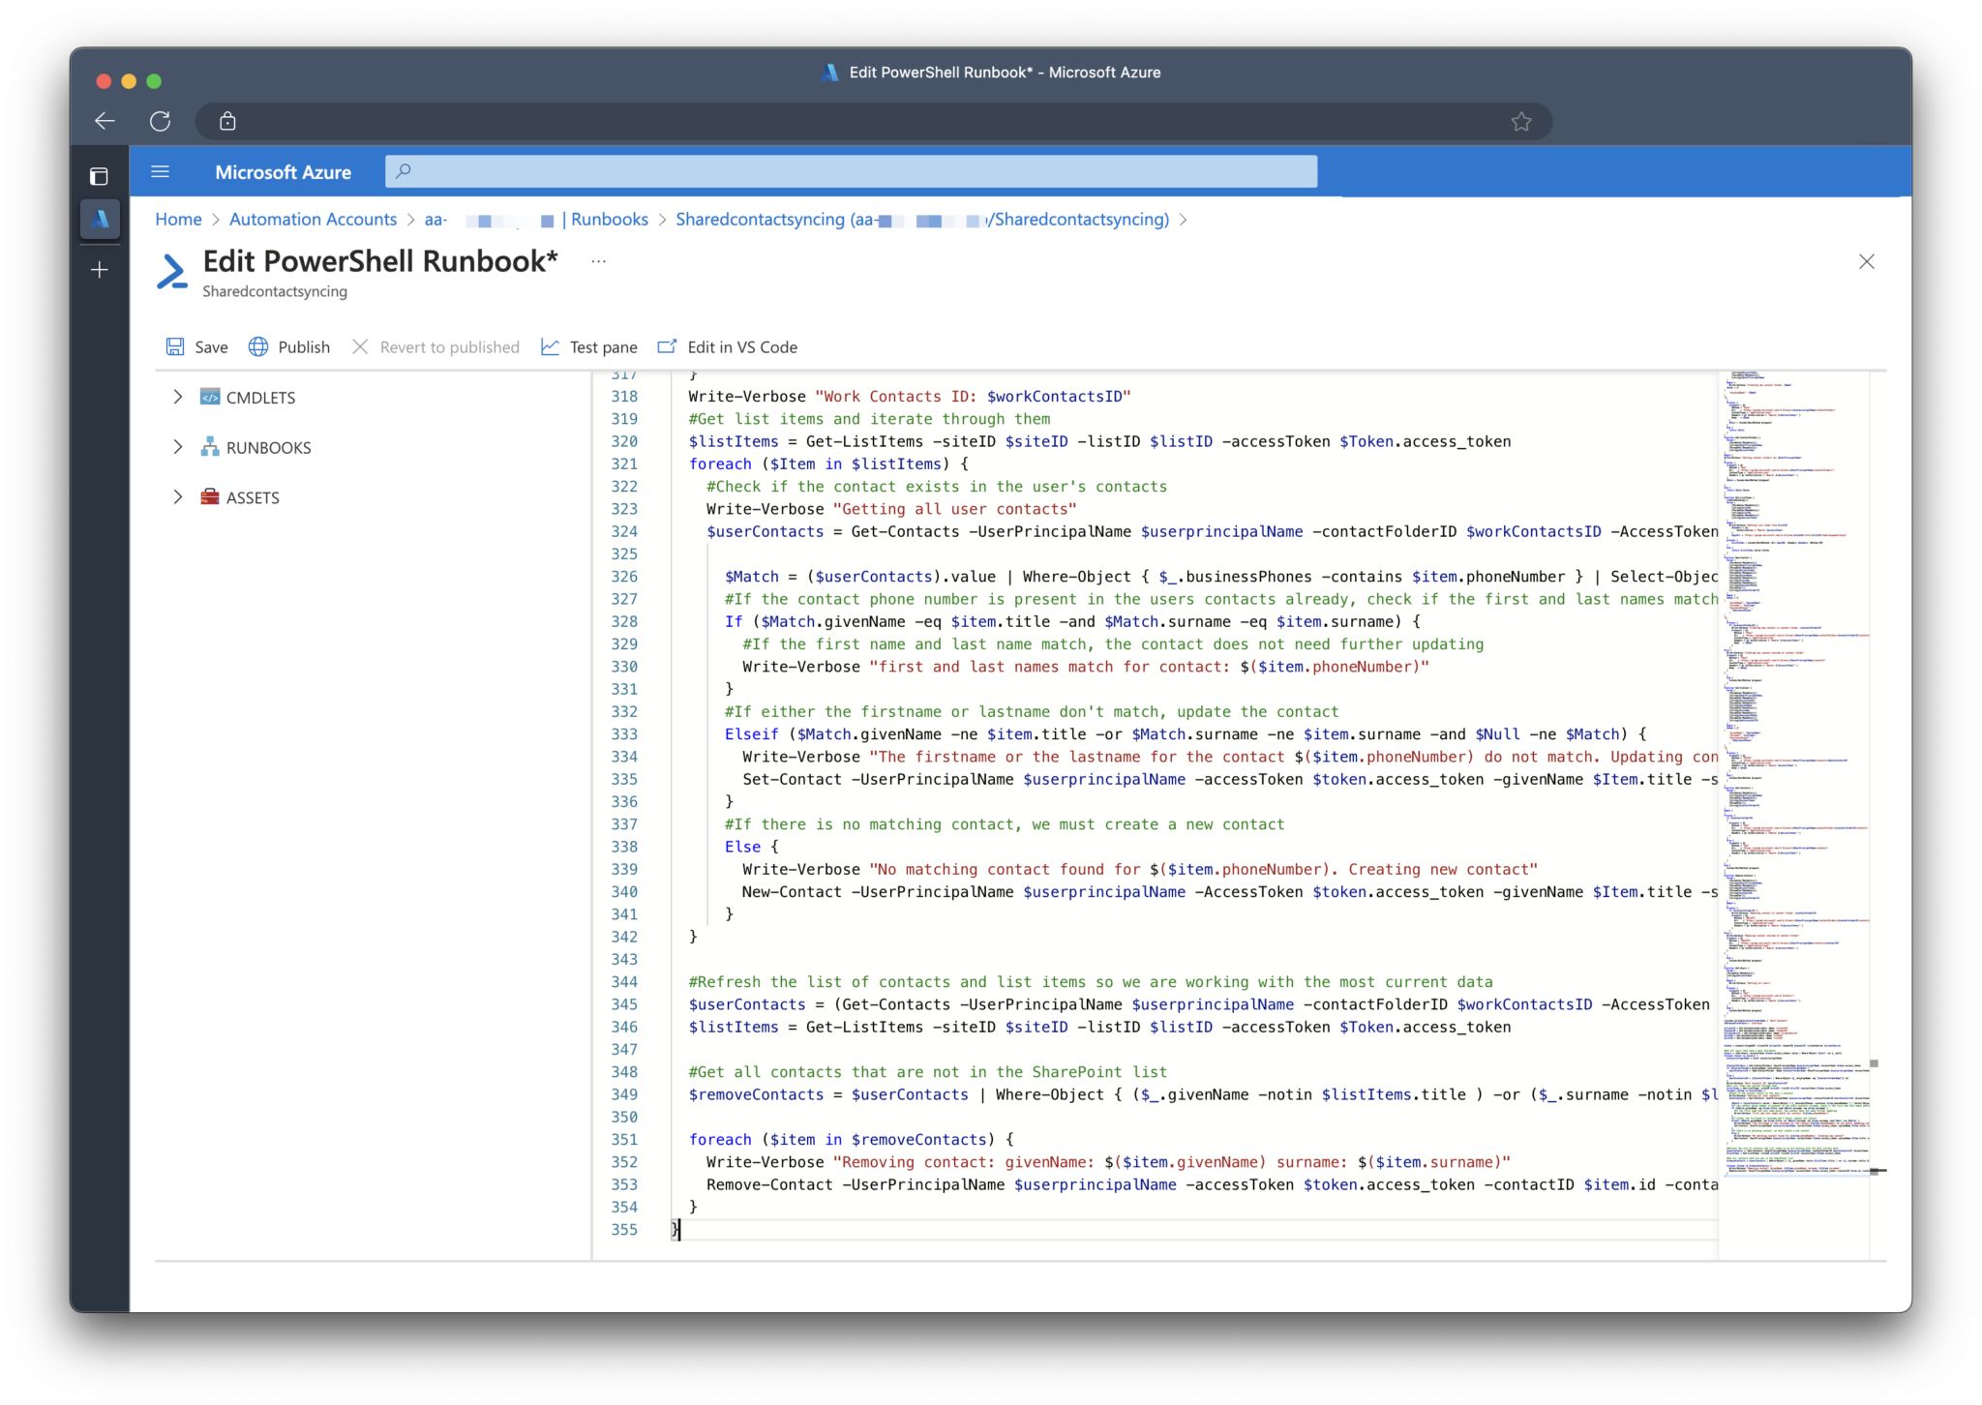This screenshot has height=1405, width=1982.
Task: Expand the ASSETS tree node
Action: (x=177, y=497)
